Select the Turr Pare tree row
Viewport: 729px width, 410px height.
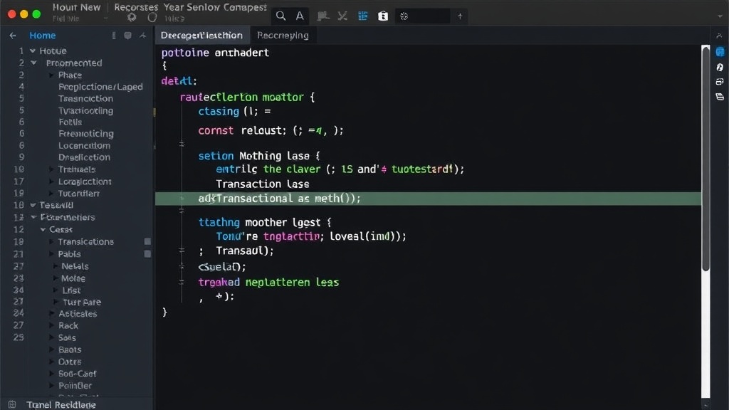coord(82,302)
